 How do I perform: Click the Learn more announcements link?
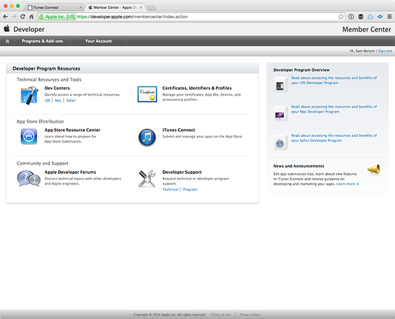(x=347, y=184)
